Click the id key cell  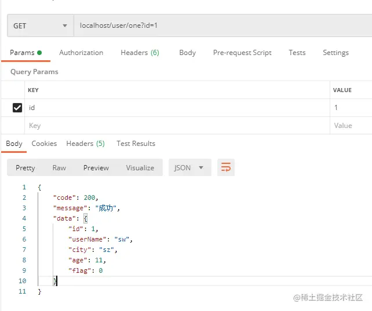pos(177,108)
